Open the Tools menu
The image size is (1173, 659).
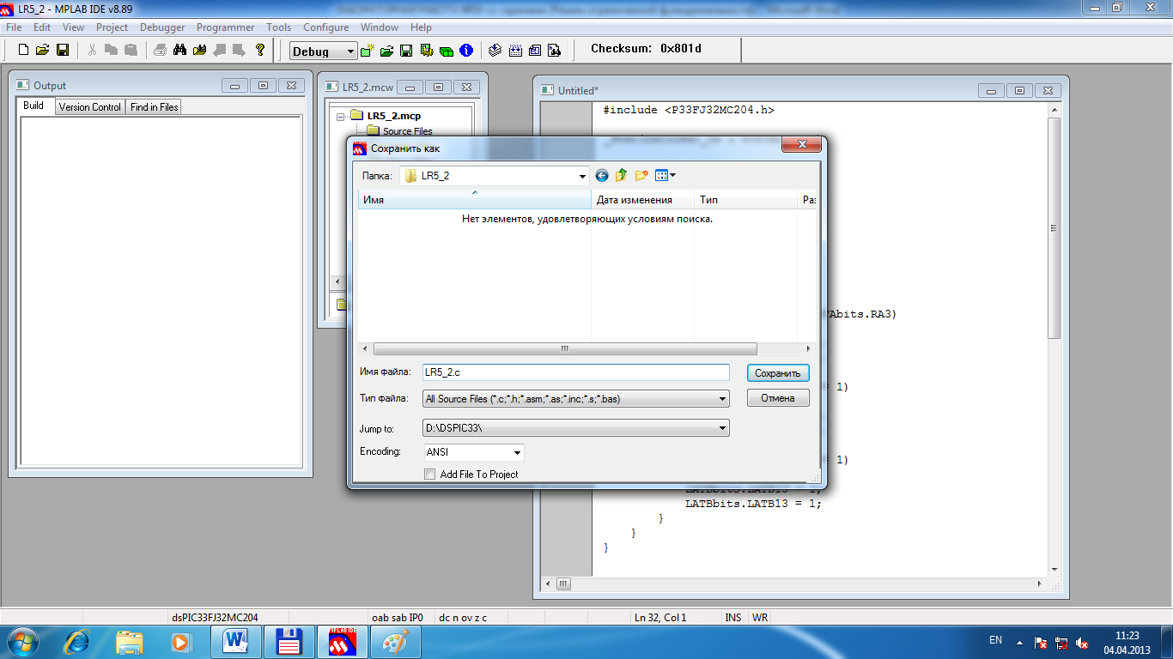(x=278, y=27)
